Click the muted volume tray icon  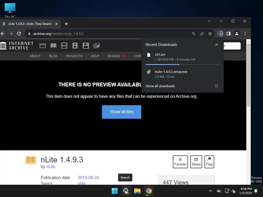pyautogui.click(x=233, y=191)
